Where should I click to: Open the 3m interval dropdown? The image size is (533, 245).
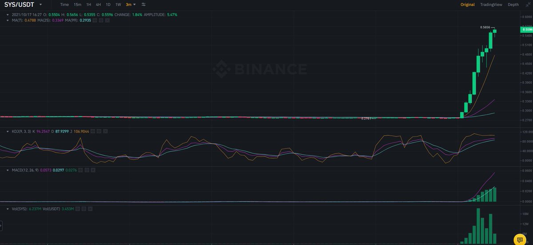131,4
